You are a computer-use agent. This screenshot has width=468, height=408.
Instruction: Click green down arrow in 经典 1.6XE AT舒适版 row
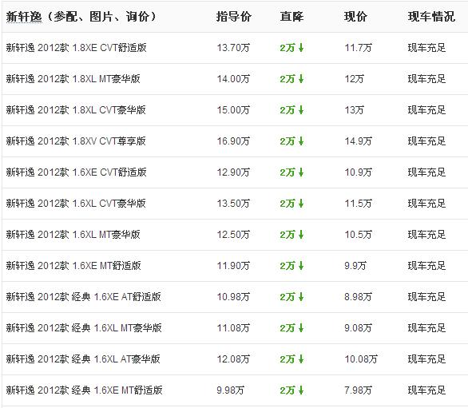point(301,297)
